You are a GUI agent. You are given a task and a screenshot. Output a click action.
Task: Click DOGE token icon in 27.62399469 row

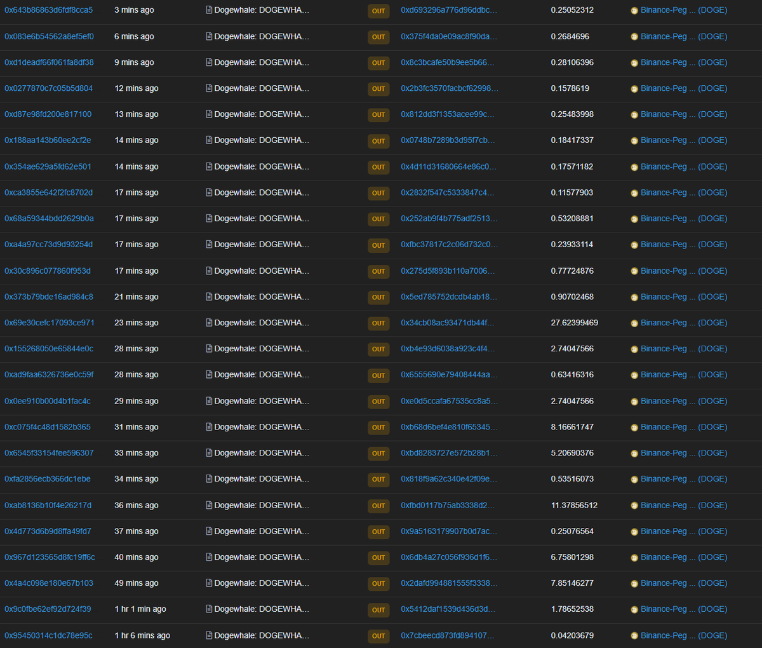click(x=634, y=323)
